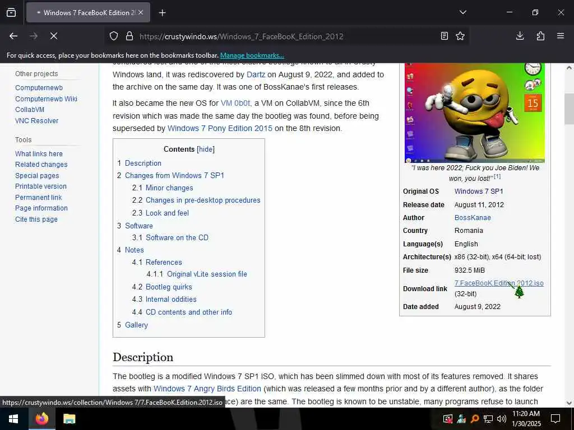Open VNC Resolver sidebar link
The image size is (574, 430).
point(36,121)
